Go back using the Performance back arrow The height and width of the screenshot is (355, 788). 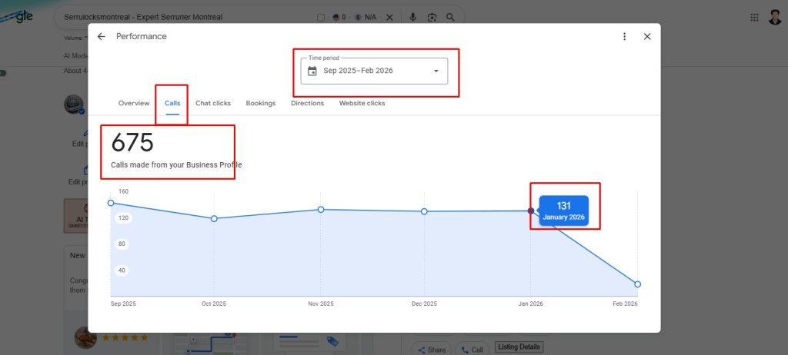coord(101,37)
